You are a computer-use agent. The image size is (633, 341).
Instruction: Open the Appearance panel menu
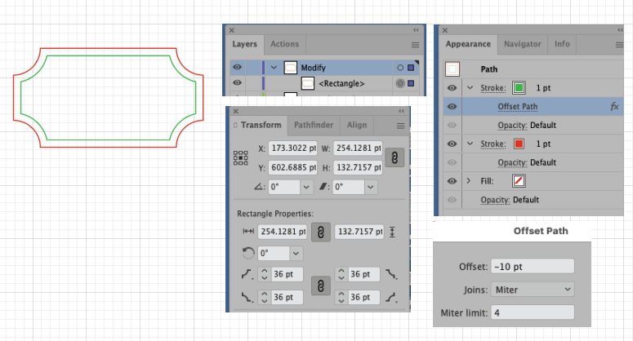pyautogui.click(x=619, y=45)
